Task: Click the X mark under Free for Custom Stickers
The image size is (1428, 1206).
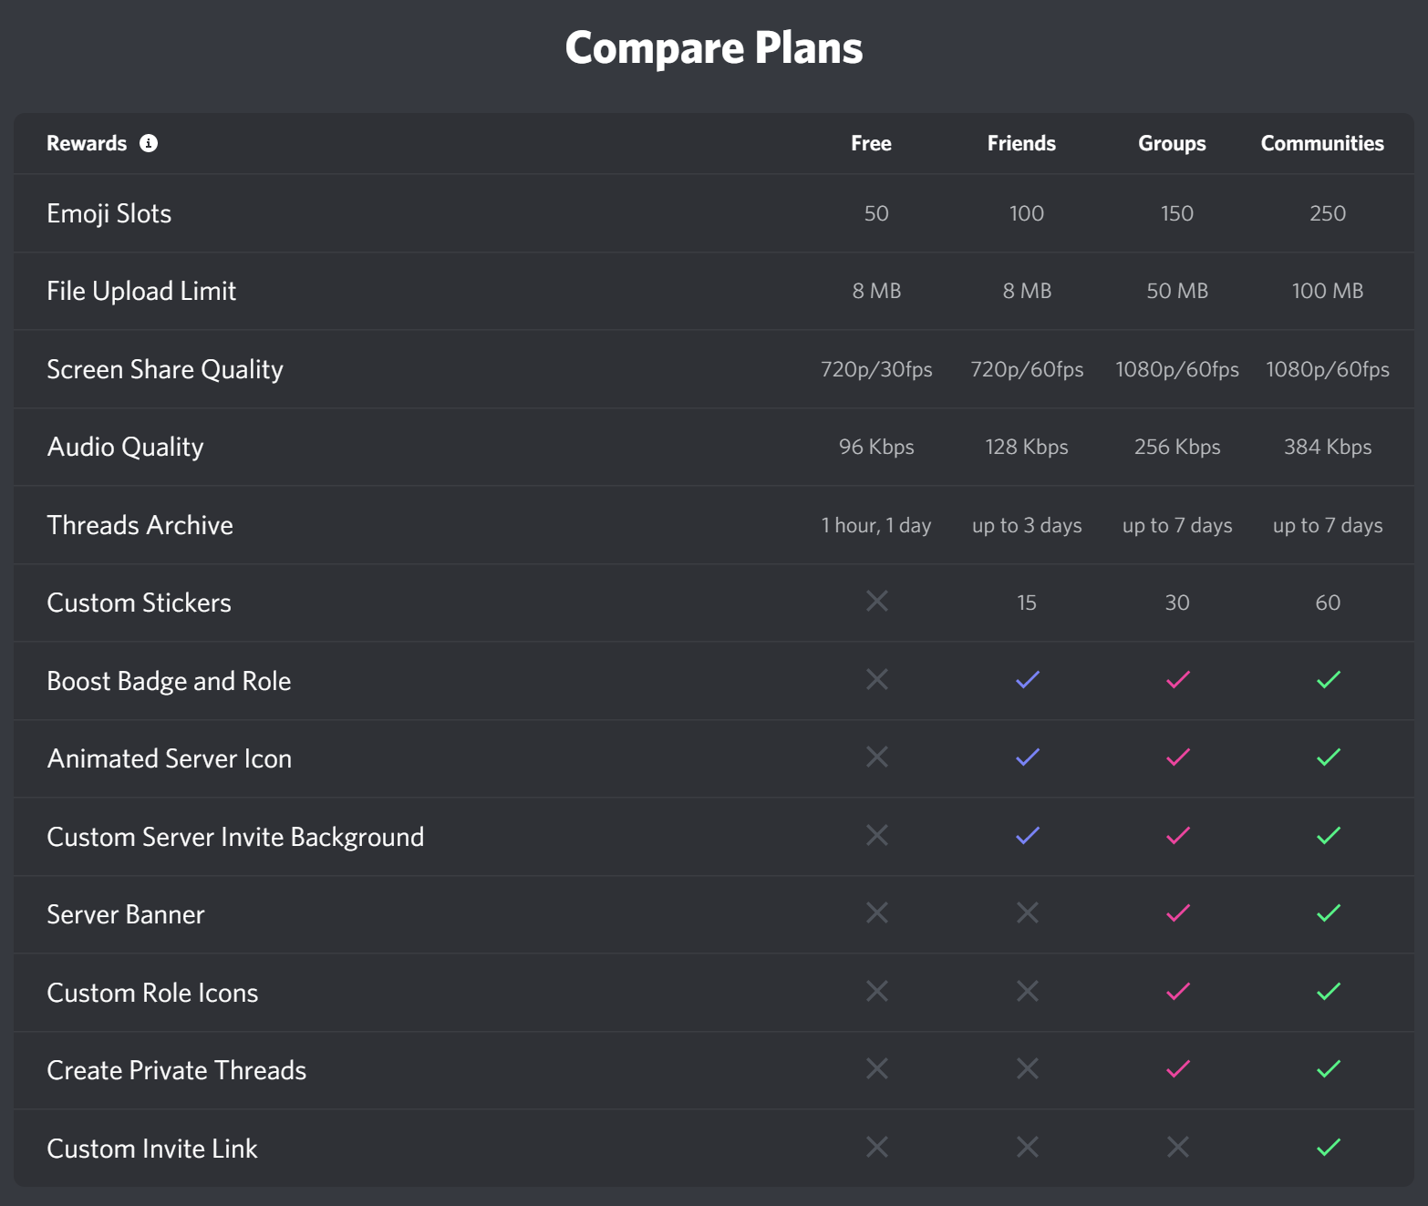Action: click(876, 602)
